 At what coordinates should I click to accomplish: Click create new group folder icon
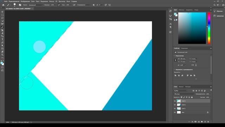(x=202, y=122)
